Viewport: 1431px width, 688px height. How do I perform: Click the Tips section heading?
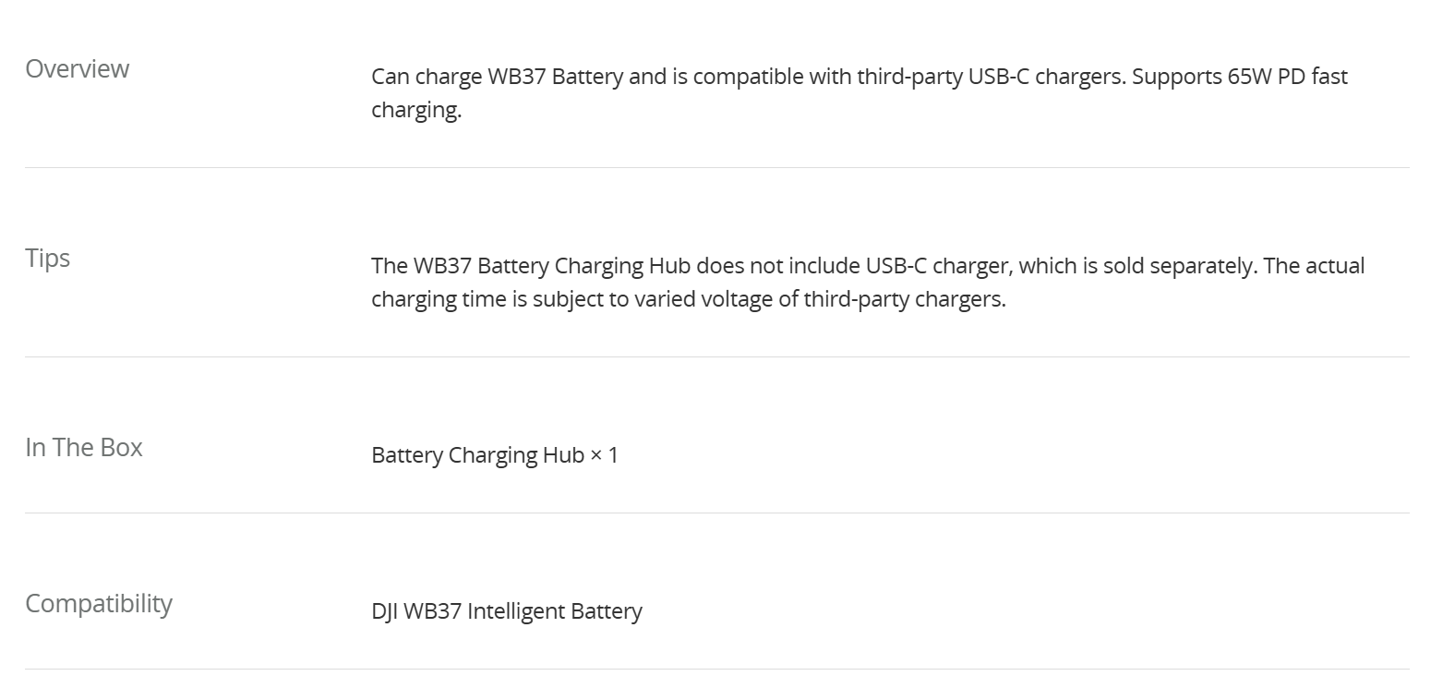point(48,259)
